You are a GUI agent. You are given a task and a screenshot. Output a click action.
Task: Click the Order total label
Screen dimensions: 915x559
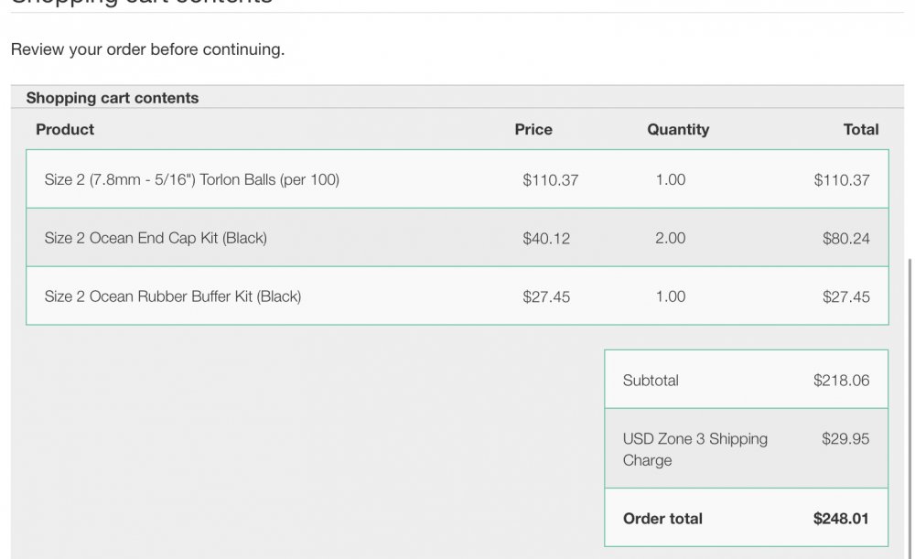click(662, 519)
